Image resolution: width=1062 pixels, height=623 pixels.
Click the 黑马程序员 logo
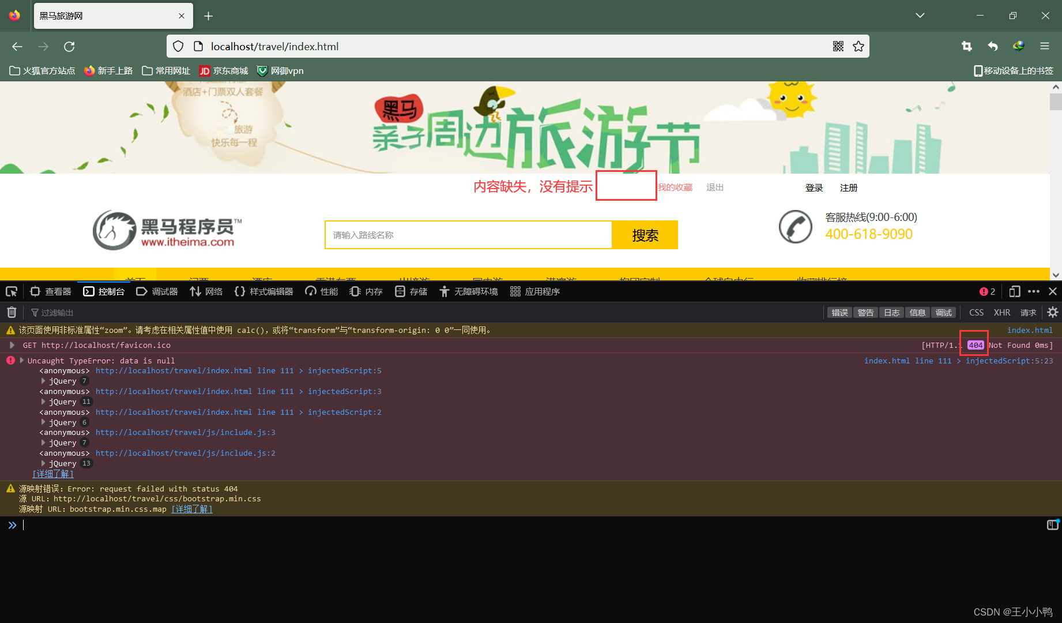coord(167,230)
